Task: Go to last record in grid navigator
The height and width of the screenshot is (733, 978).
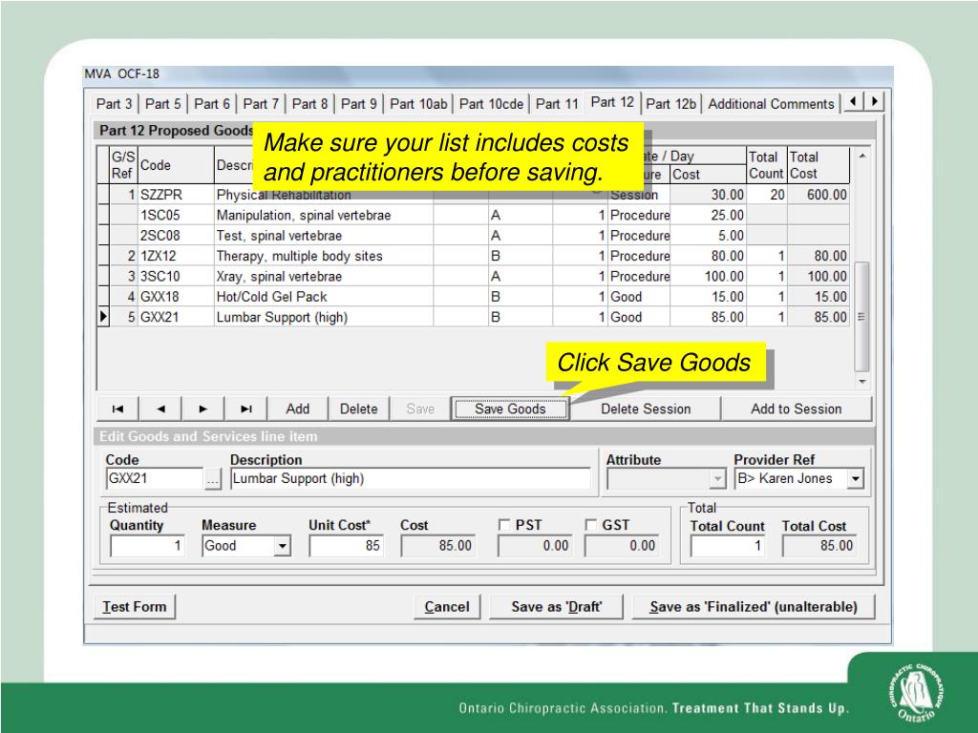Action: 245,408
